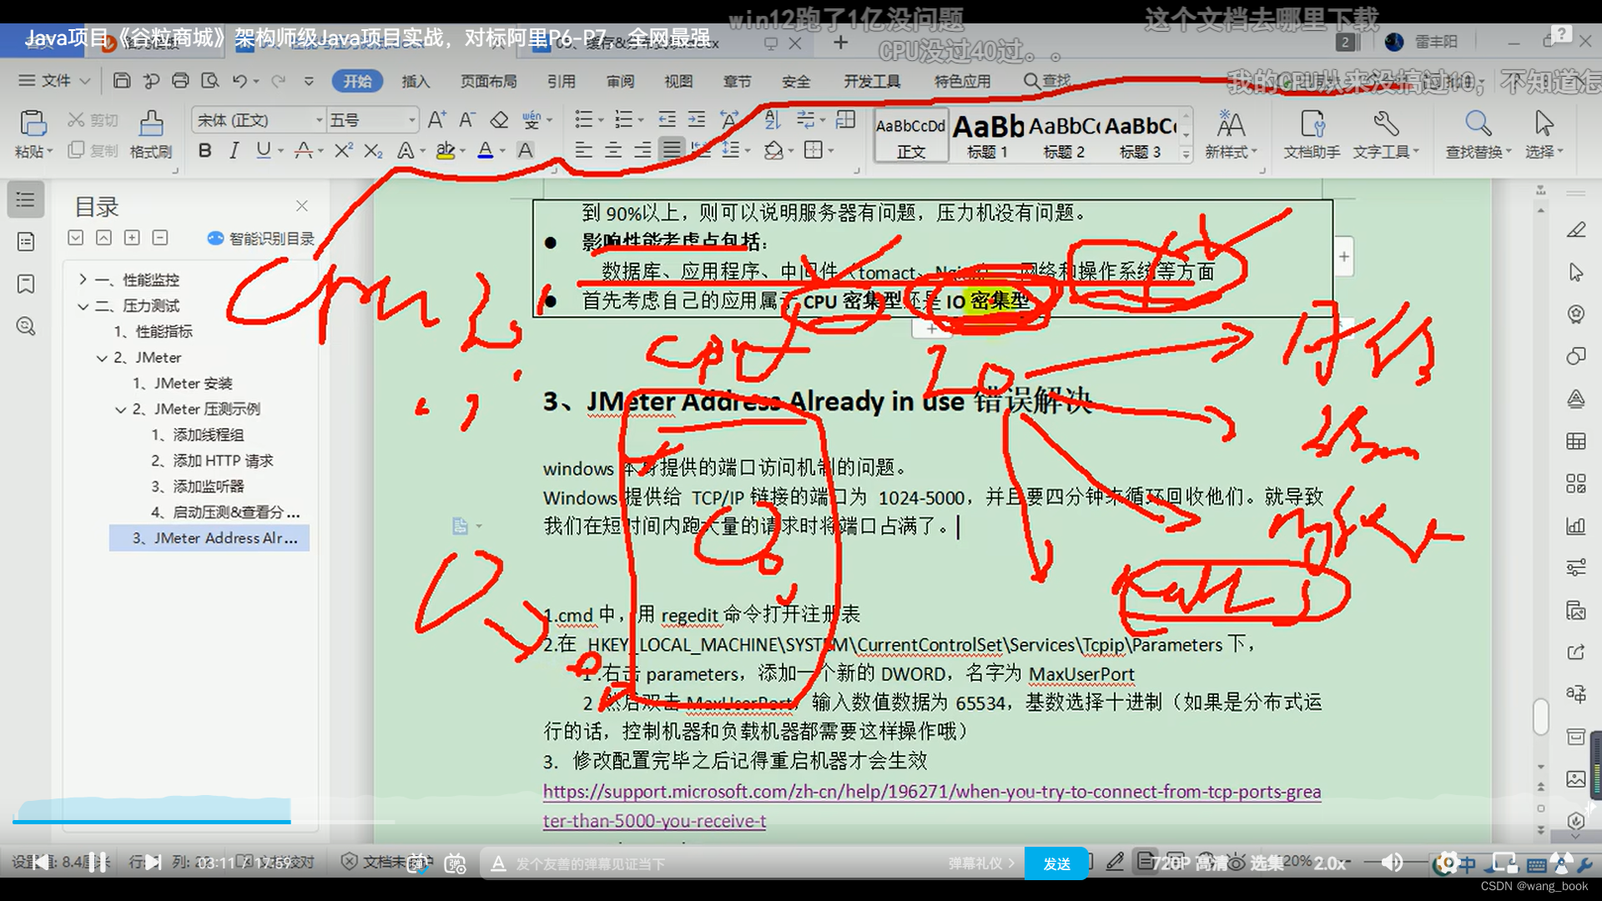Mute the video volume speaker
1602x901 pixels.
pyautogui.click(x=1392, y=863)
